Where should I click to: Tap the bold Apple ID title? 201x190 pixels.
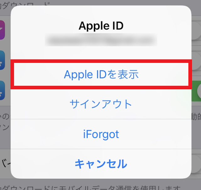coord(101,26)
